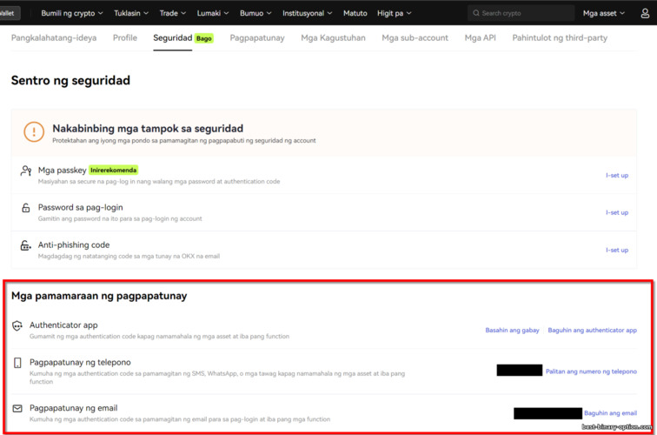Click the user profile icon in header

(645, 13)
